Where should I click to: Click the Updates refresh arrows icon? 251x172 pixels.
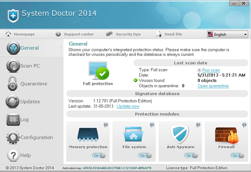12,101
